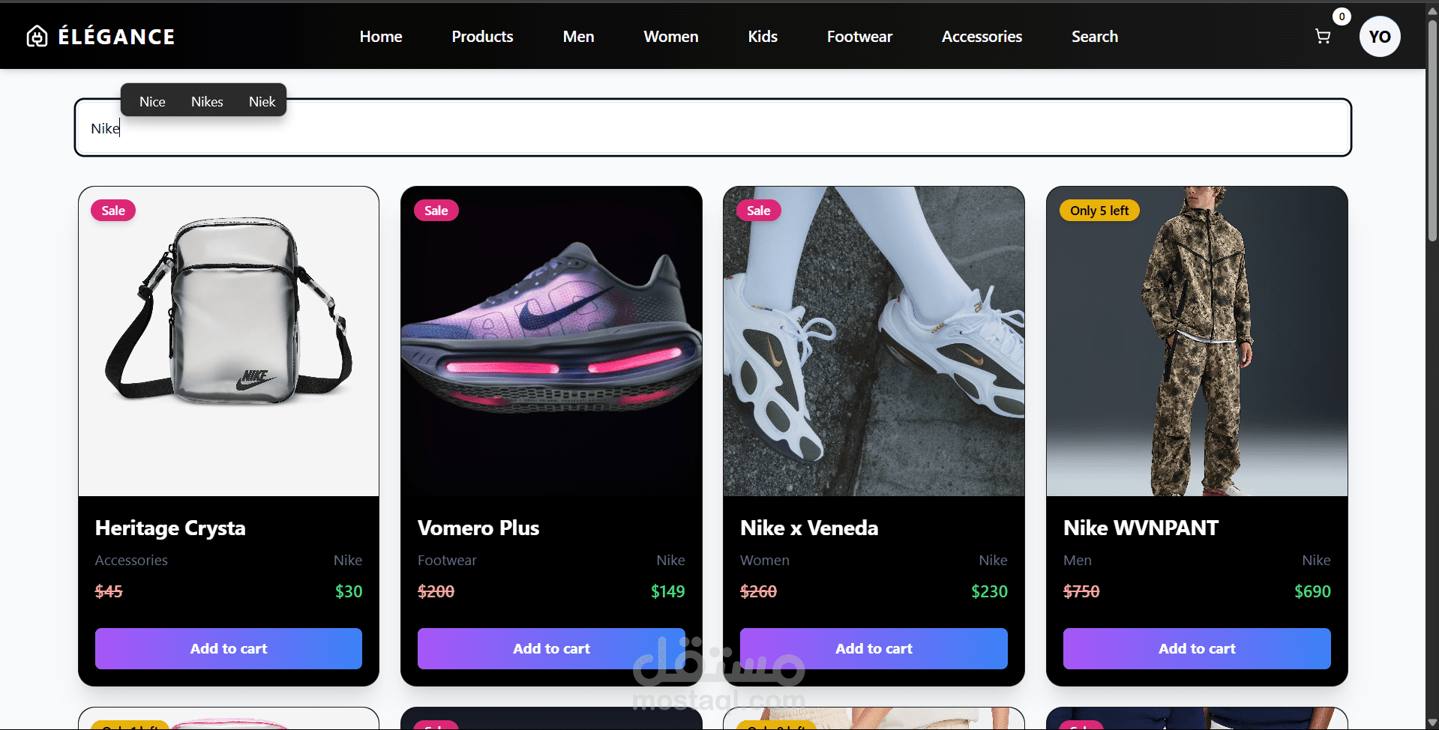
Task: Click the Sale badge on Nike x Veneda
Action: click(758, 211)
